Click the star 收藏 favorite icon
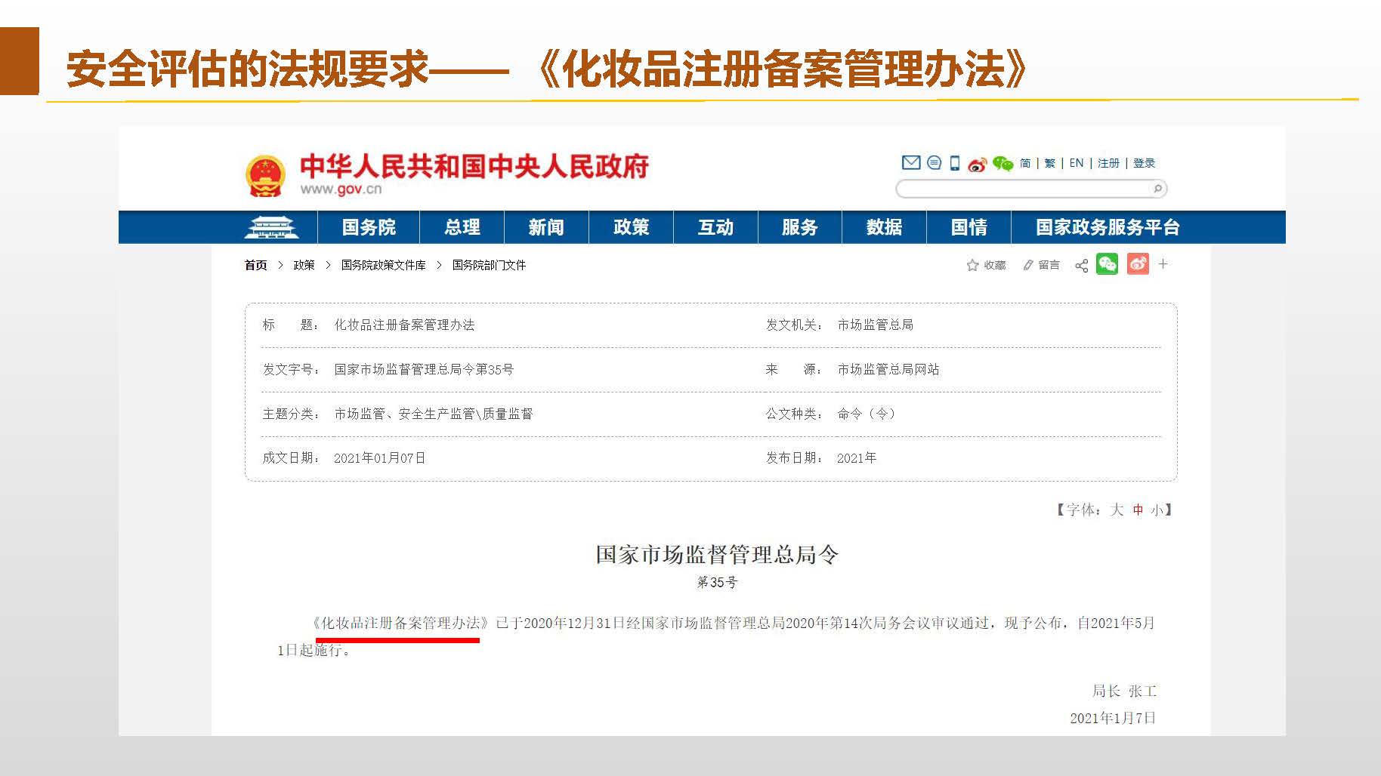The image size is (1381, 776). tap(972, 265)
